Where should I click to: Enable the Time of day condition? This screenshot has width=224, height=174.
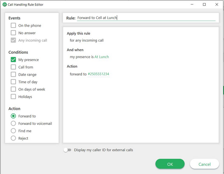[x=13, y=82]
